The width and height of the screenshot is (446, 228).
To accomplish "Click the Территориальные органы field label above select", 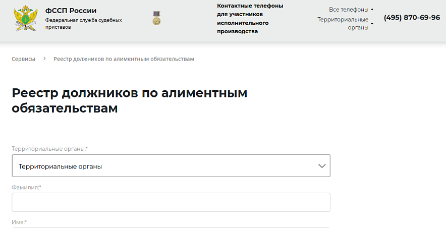I will (x=49, y=149).
